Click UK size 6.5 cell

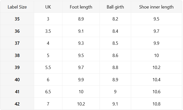point(48,92)
